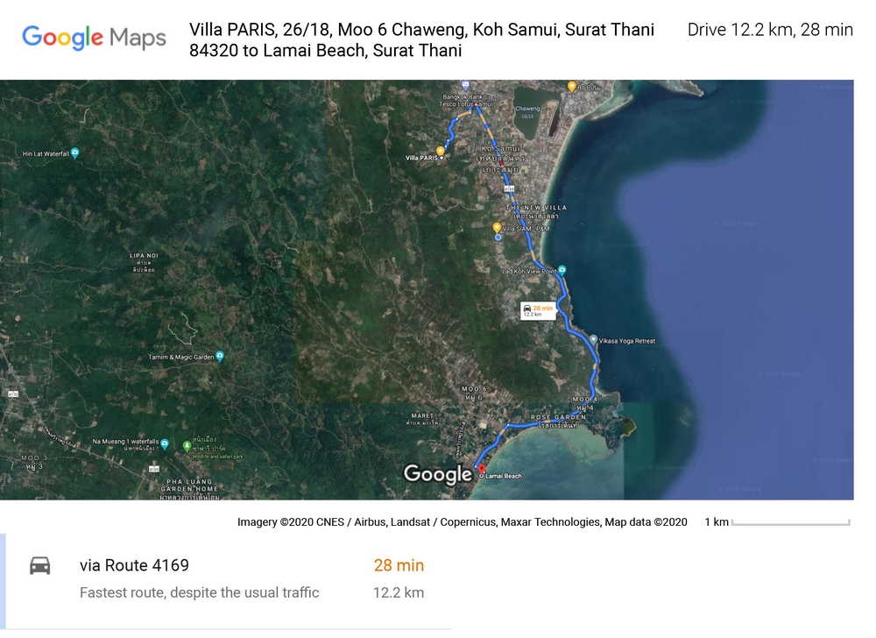The width and height of the screenshot is (876, 638).
Task: Open the Hin Lat Waterfall pin
Action: pos(75,153)
